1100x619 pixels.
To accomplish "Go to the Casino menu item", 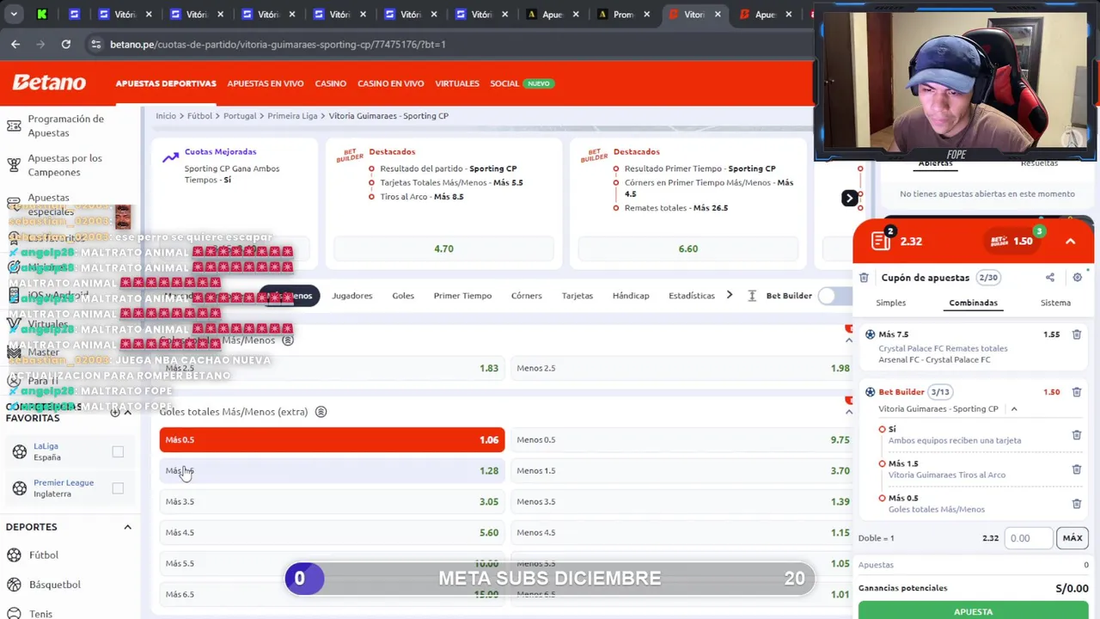I will pyautogui.click(x=330, y=83).
